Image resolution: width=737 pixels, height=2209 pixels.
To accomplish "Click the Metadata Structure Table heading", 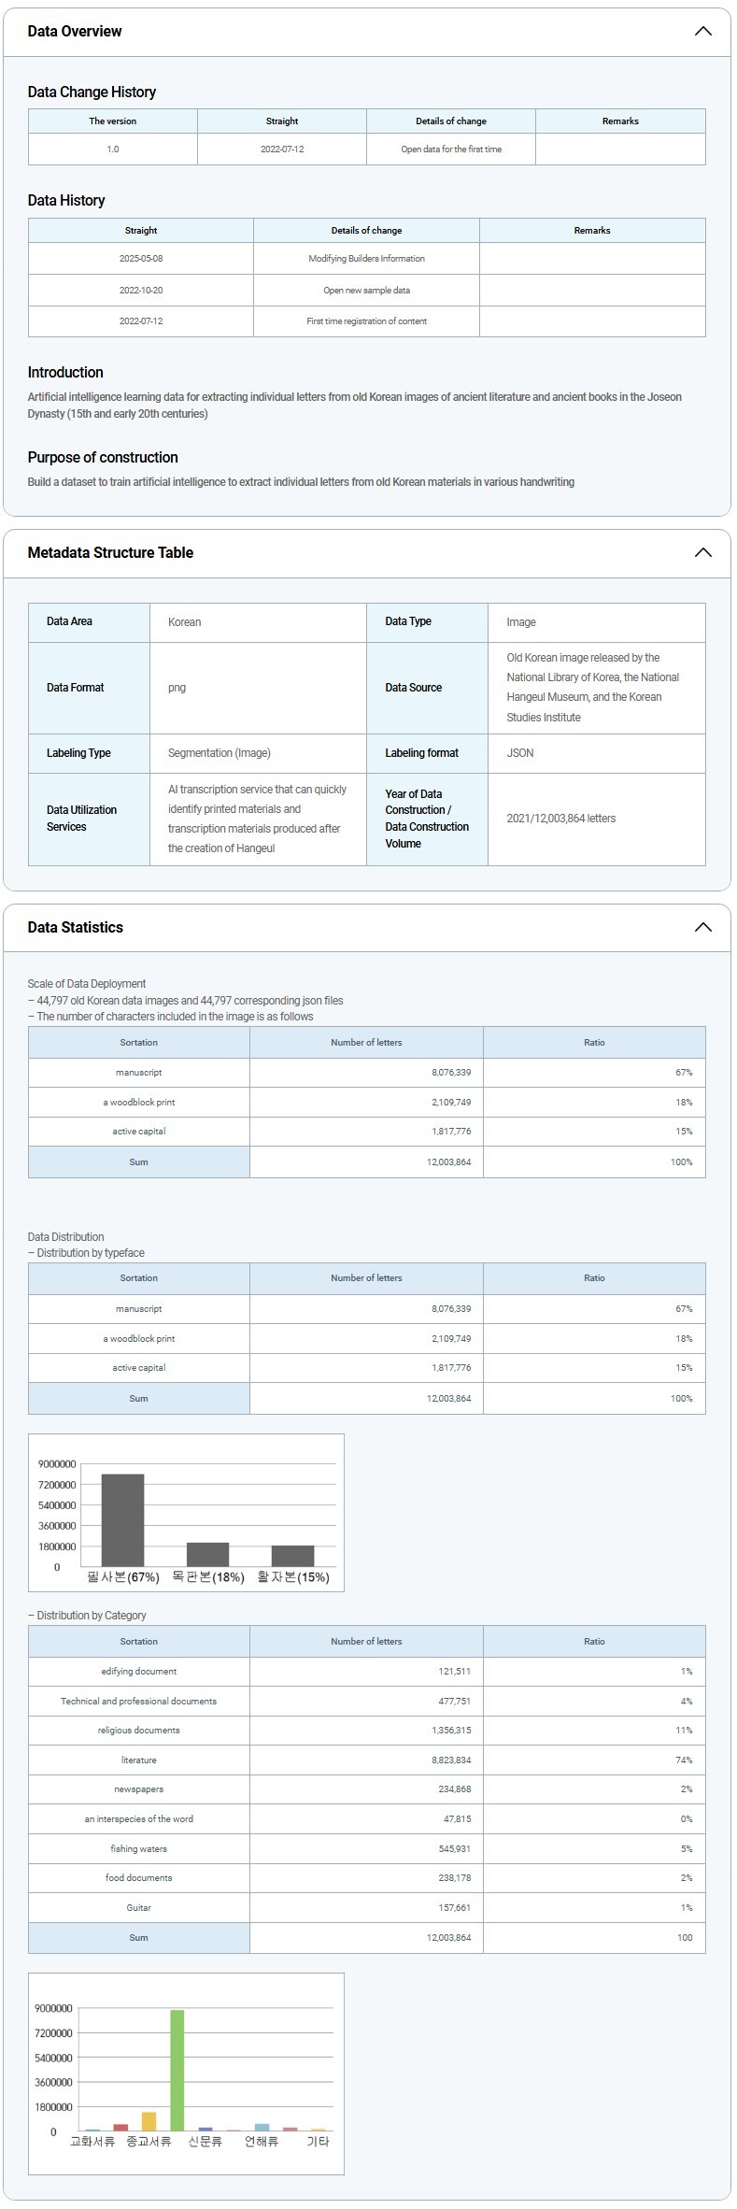I will 110,552.
